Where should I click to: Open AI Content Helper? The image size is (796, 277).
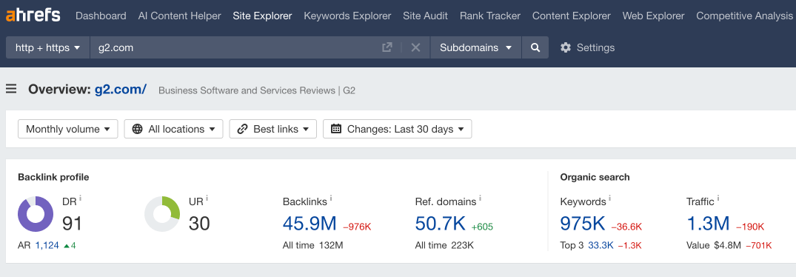pos(180,16)
